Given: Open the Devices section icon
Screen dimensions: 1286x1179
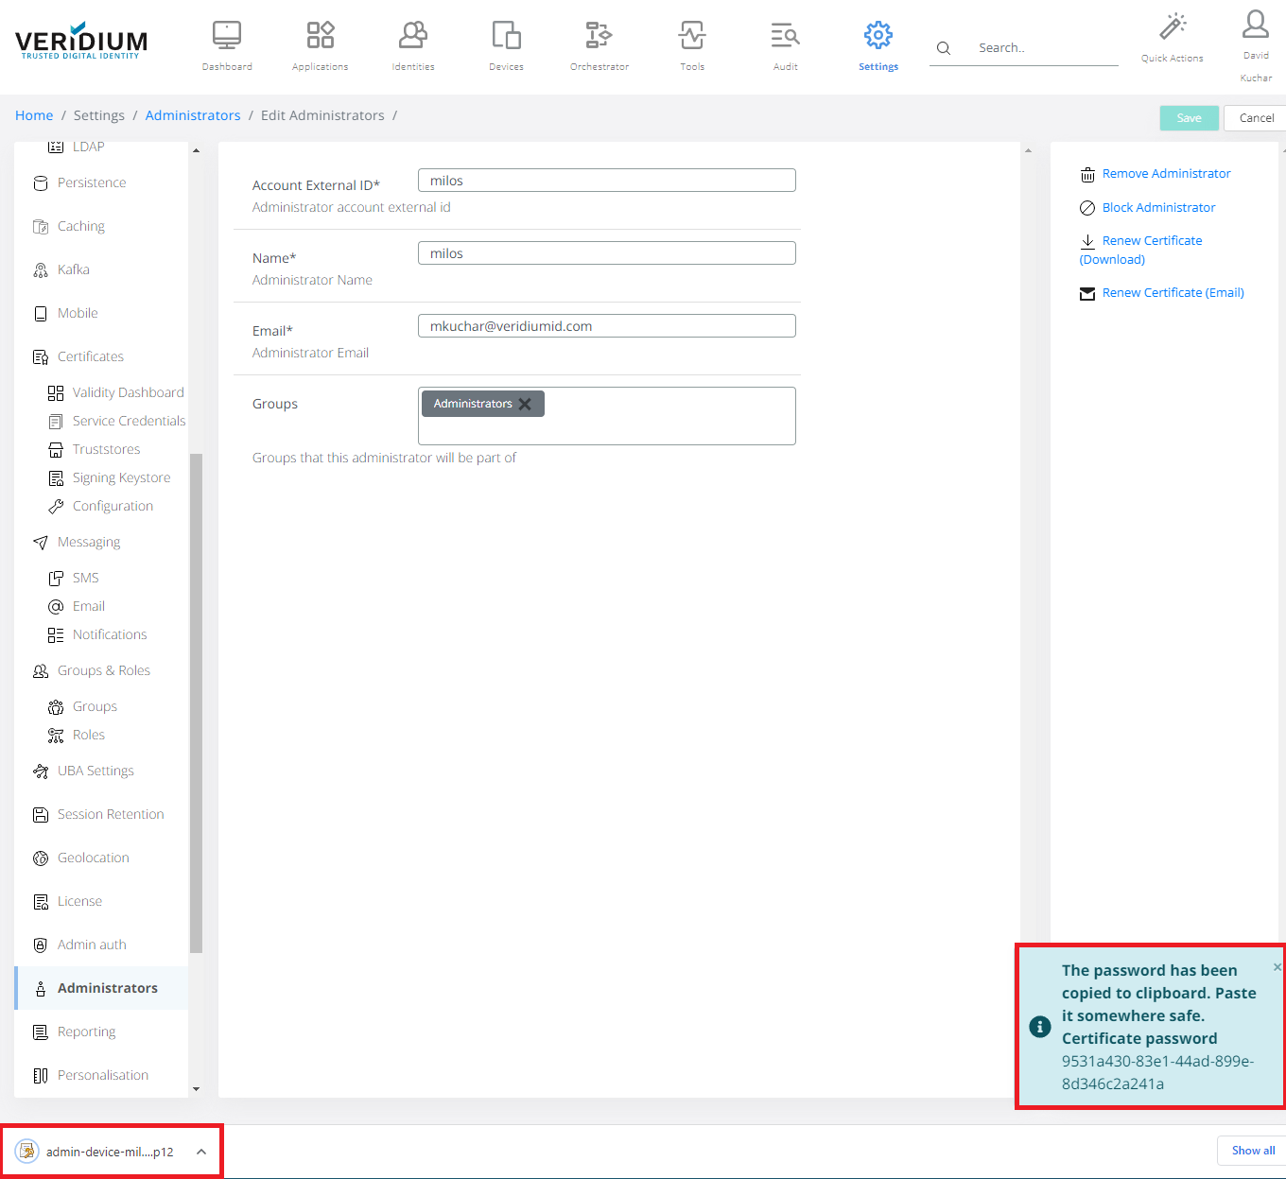Looking at the screenshot, I should tap(506, 36).
